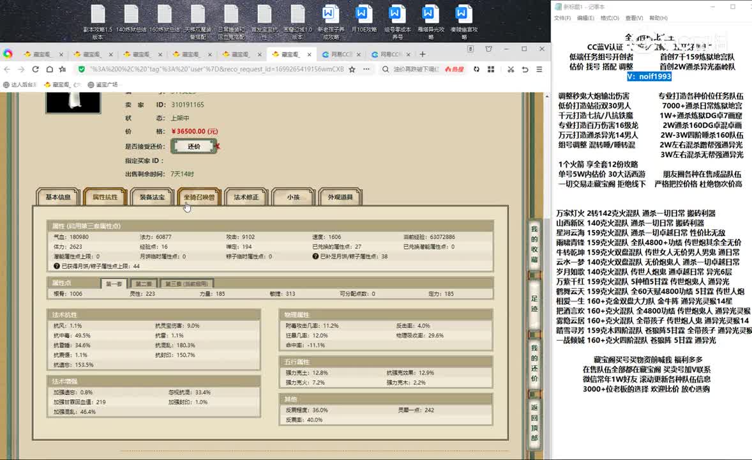The width and height of the screenshot is (752, 460).
Task: Click the browser address bar URL field
Action: click(x=217, y=69)
